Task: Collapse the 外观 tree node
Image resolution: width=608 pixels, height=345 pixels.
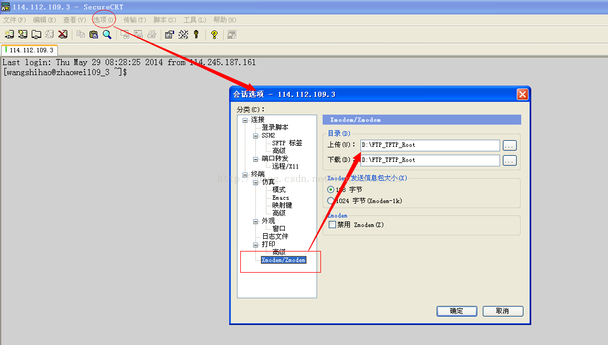Action: pyautogui.click(x=255, y=221)
